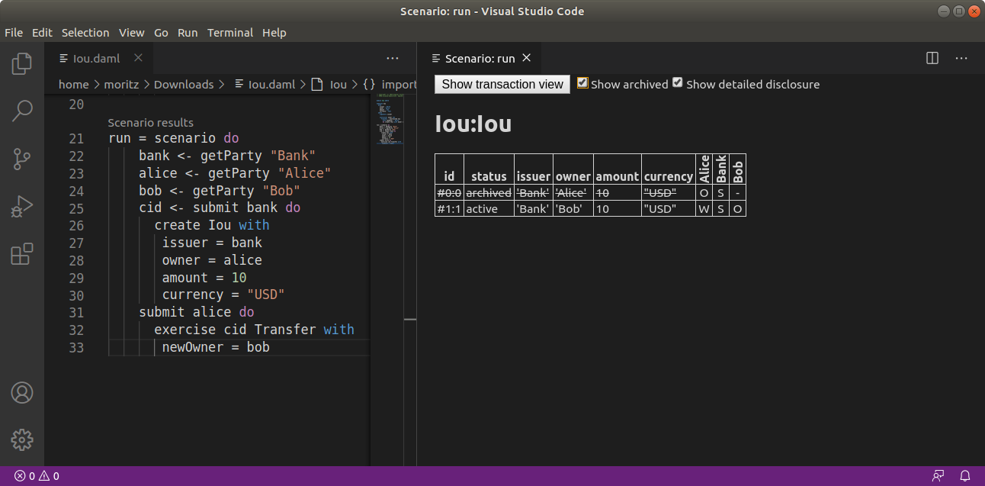Viewport: 985px width, 486px height.
Task: Click the Scenario results code lens link
Action: [150, 123]
